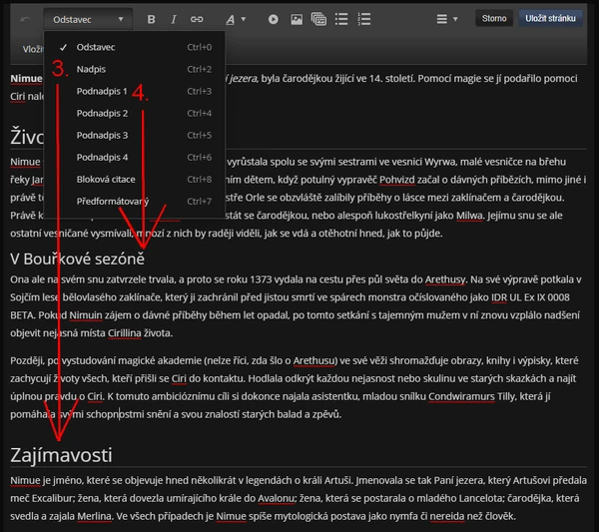The image size is (599, 532).
Task: Expand the text style 'A' dropdown
Action: pyautogui.click(x=235, y=19)
